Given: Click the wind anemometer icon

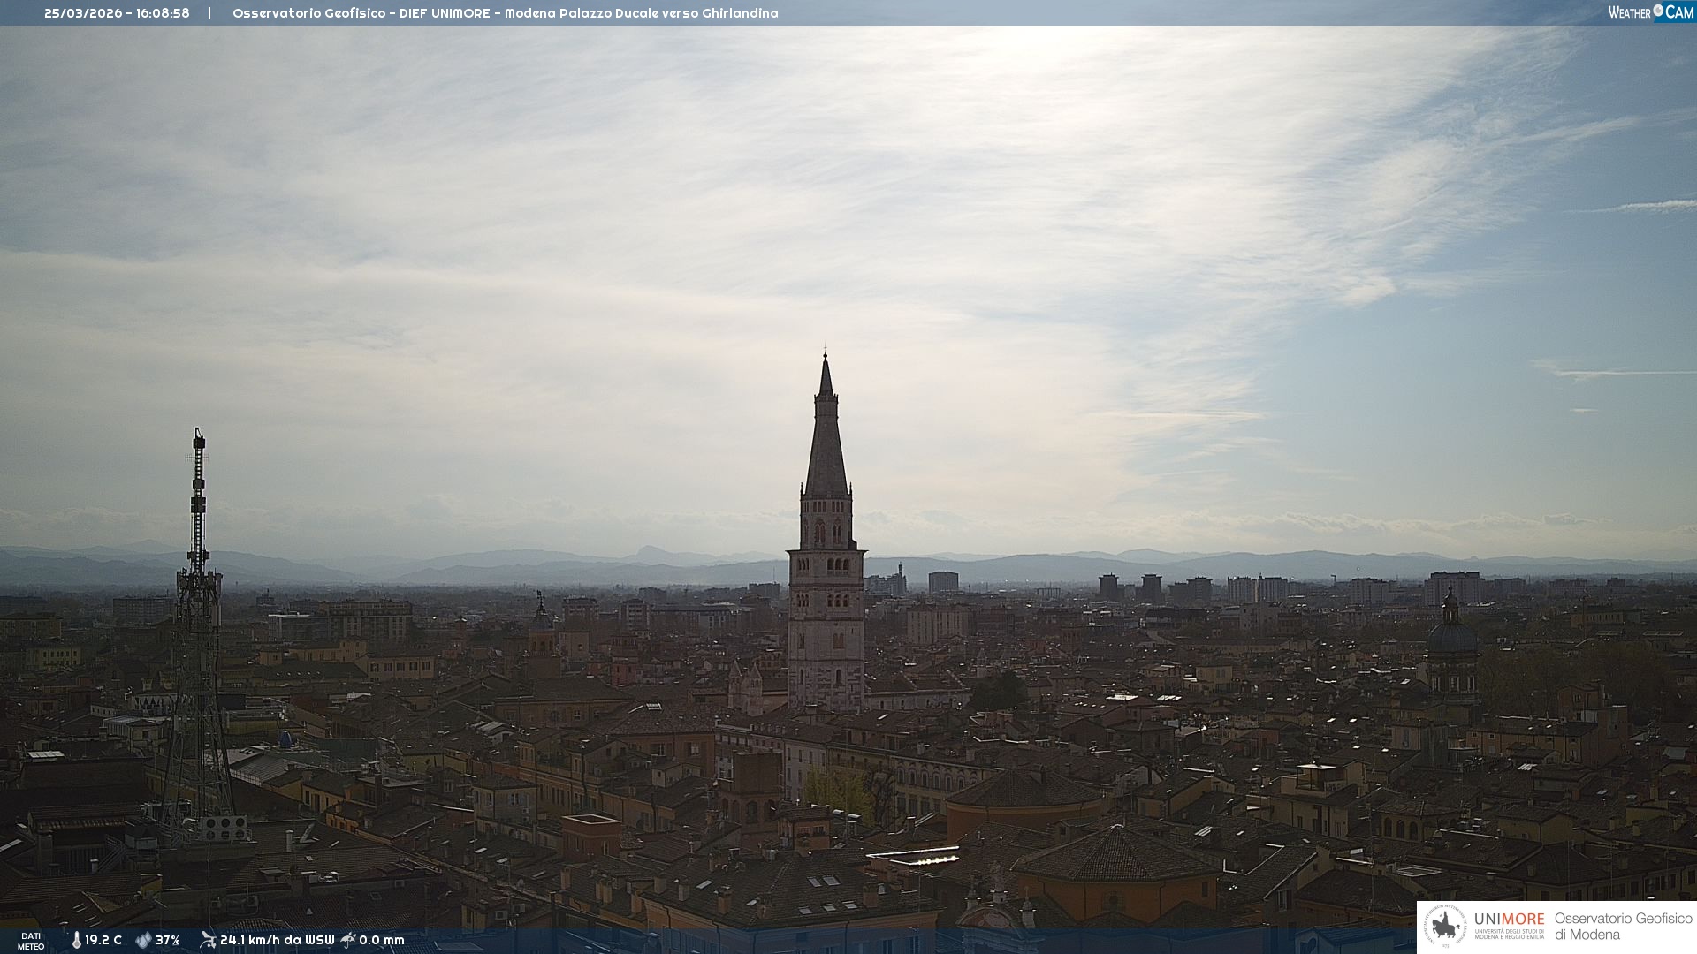Looking at the screenshot, I should point(208,940).
